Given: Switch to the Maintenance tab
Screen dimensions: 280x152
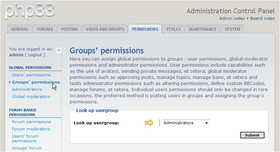Looking at the screenshot, I should coord(202,29).
